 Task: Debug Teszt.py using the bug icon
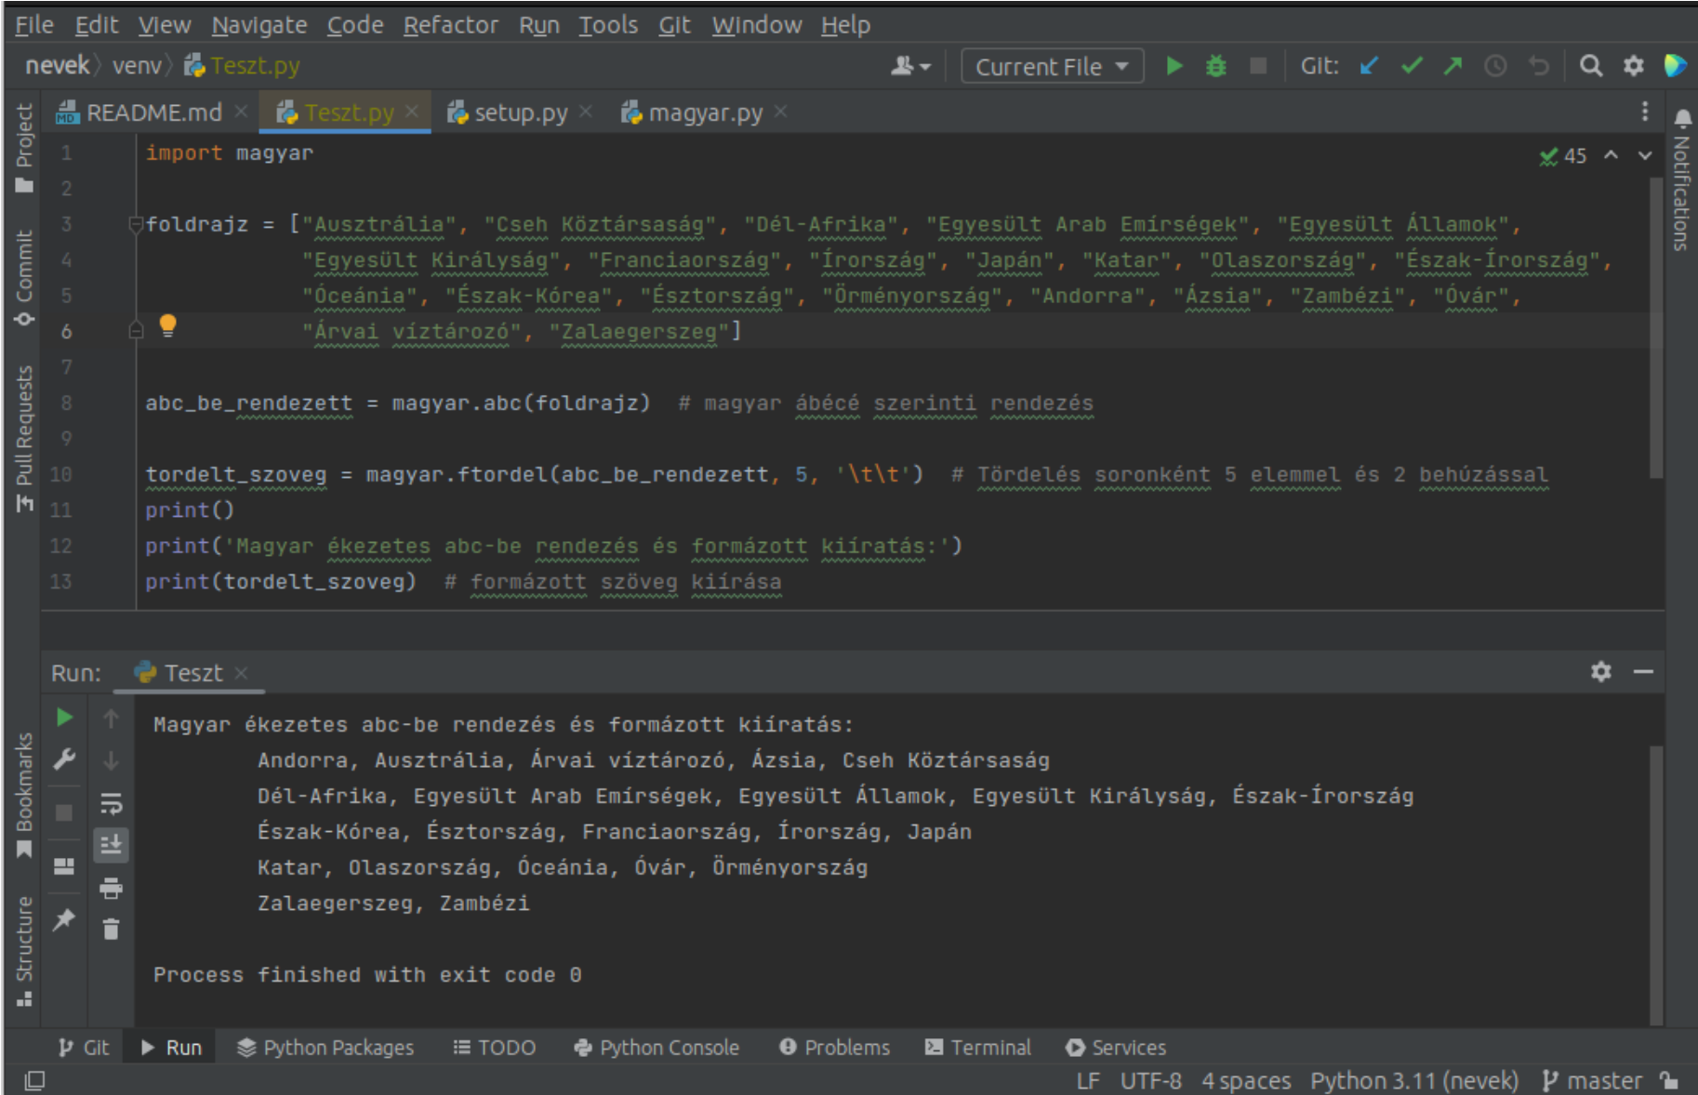pos(1215,66)
